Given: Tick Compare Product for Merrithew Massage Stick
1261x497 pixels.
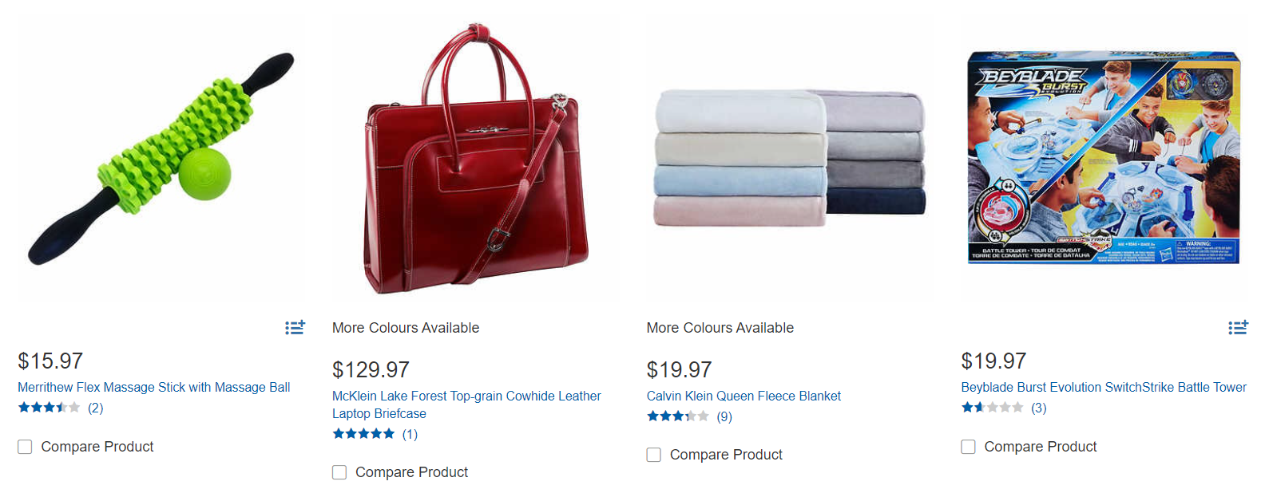Looking at the screenshot, I should pos(25,447).
